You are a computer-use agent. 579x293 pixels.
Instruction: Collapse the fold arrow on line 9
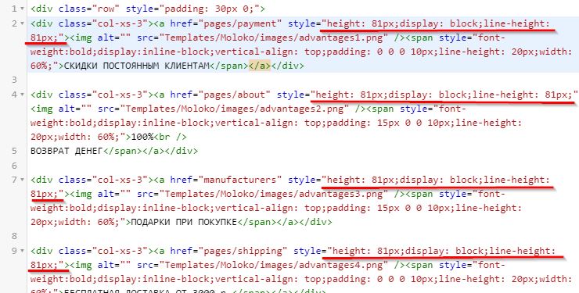coord(23,252)
